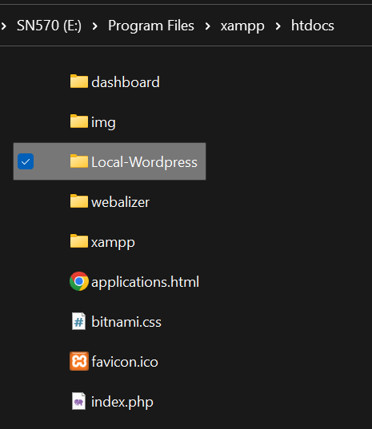372x429 pixels.
Task: Click the PHP file icon for index.php
Action: tap(79, 401)
